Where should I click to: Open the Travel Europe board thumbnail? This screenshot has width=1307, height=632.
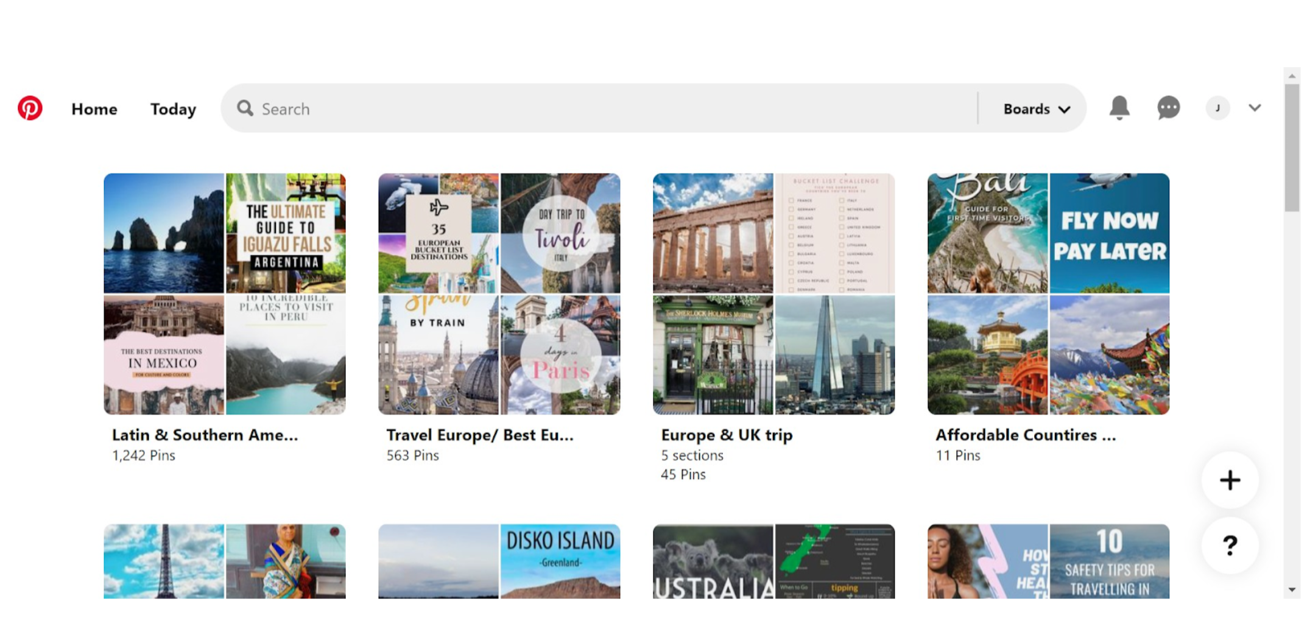pos(499,293)
